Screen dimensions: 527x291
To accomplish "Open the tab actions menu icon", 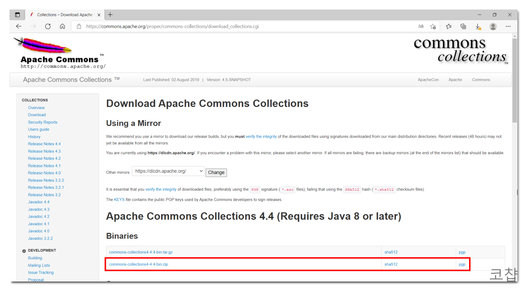I will pyautogui.click(x=17, y=15).
